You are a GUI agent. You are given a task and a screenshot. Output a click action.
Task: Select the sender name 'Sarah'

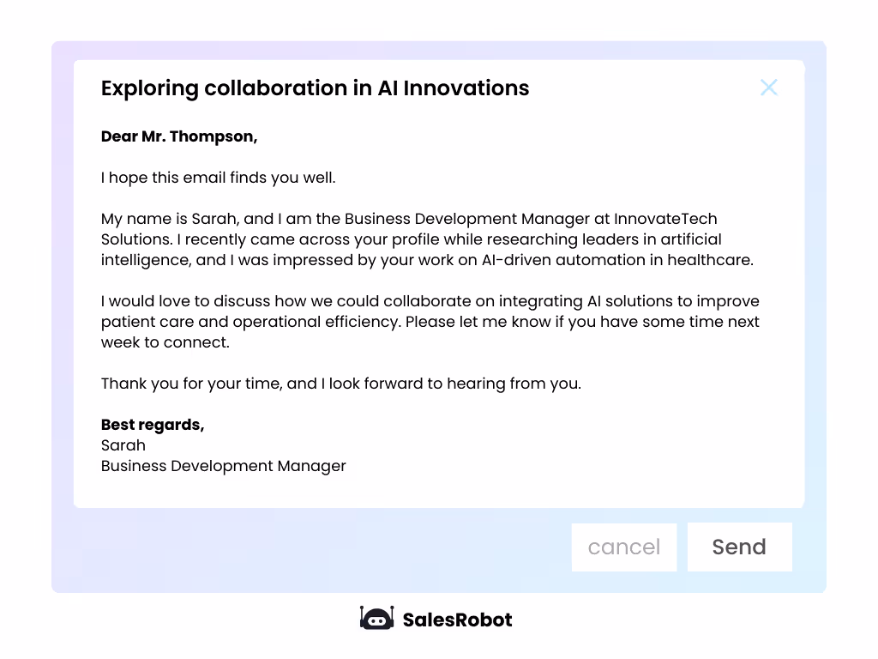pos(123,445)
